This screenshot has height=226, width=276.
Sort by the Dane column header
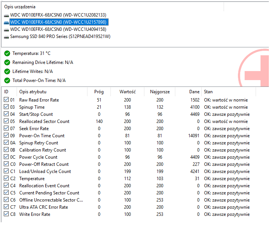pyautogui.click(x=189, y=92)
